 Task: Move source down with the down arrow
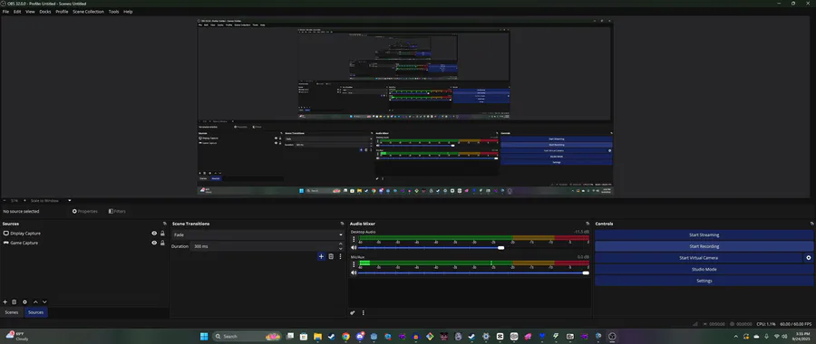44,302
